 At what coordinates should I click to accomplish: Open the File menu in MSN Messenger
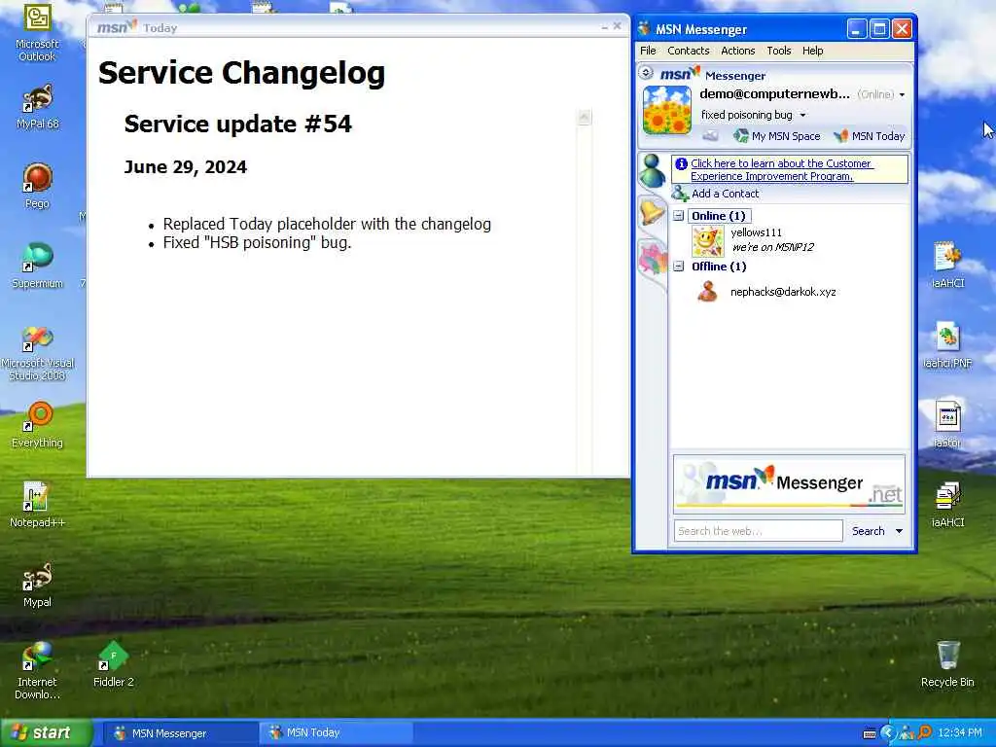coord(647,51)
